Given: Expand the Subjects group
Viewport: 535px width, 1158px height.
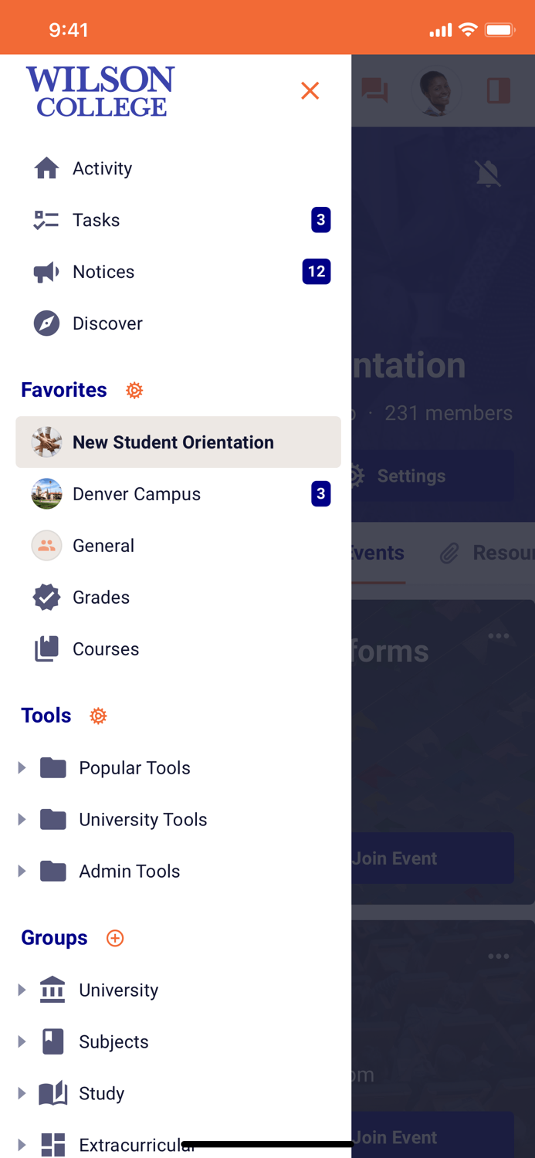Looking at the screenshot, I should coord(22,1042).
